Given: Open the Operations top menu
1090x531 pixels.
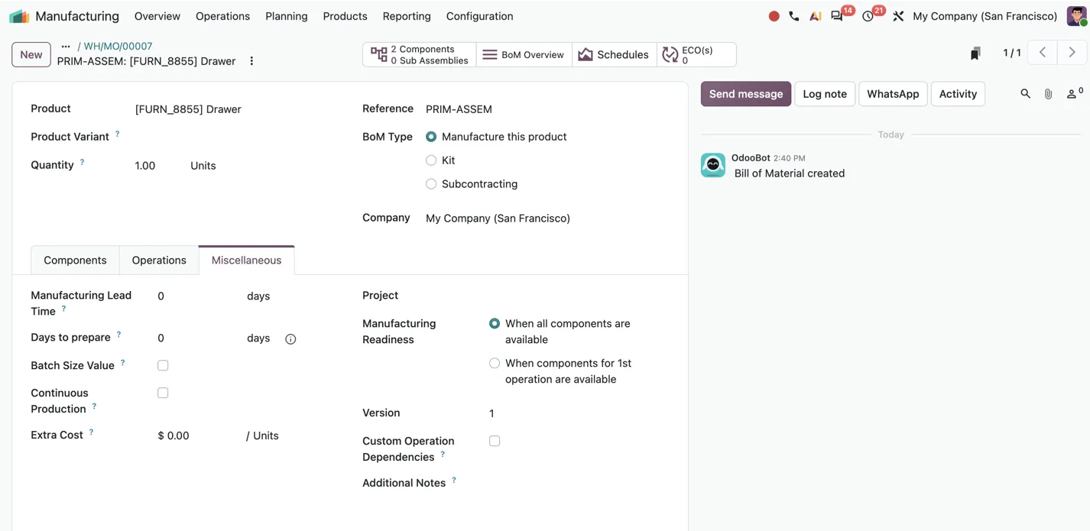Looking at the screenshot, I should (x=222, y=16).
